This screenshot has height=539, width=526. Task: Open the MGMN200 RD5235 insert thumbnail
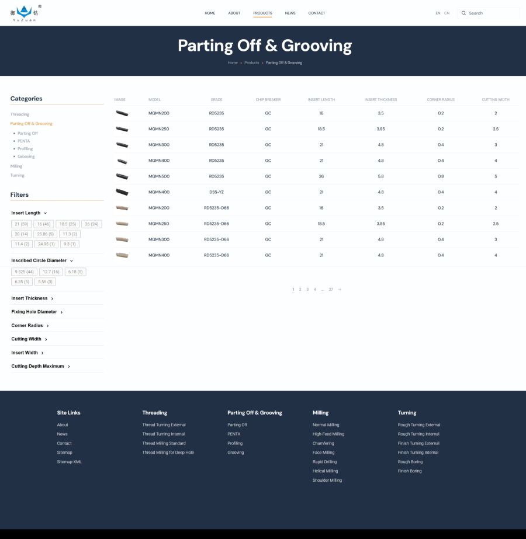pos(122,113)
